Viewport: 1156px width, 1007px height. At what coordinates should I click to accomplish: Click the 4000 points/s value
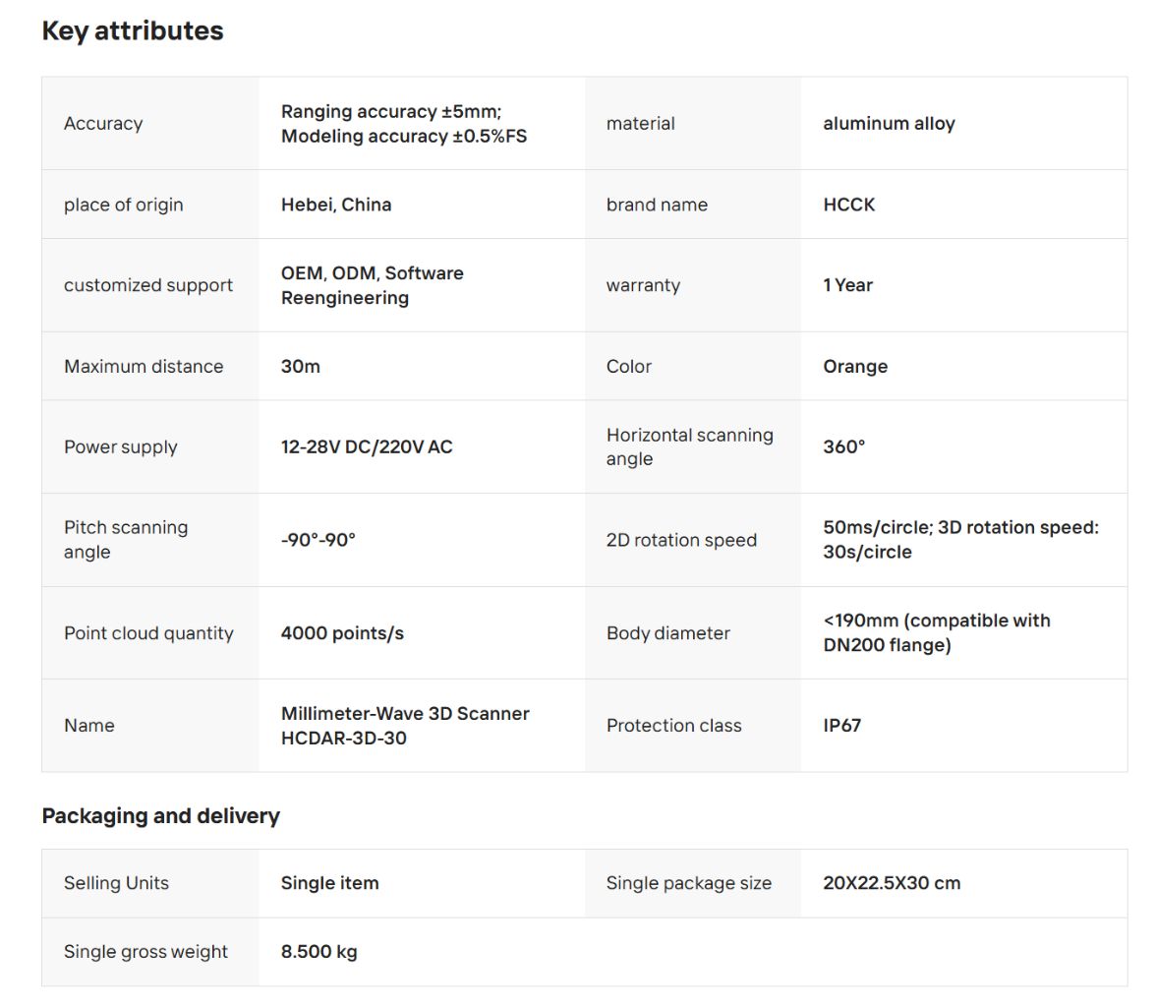pyautogui.click(x=342, y=633)
